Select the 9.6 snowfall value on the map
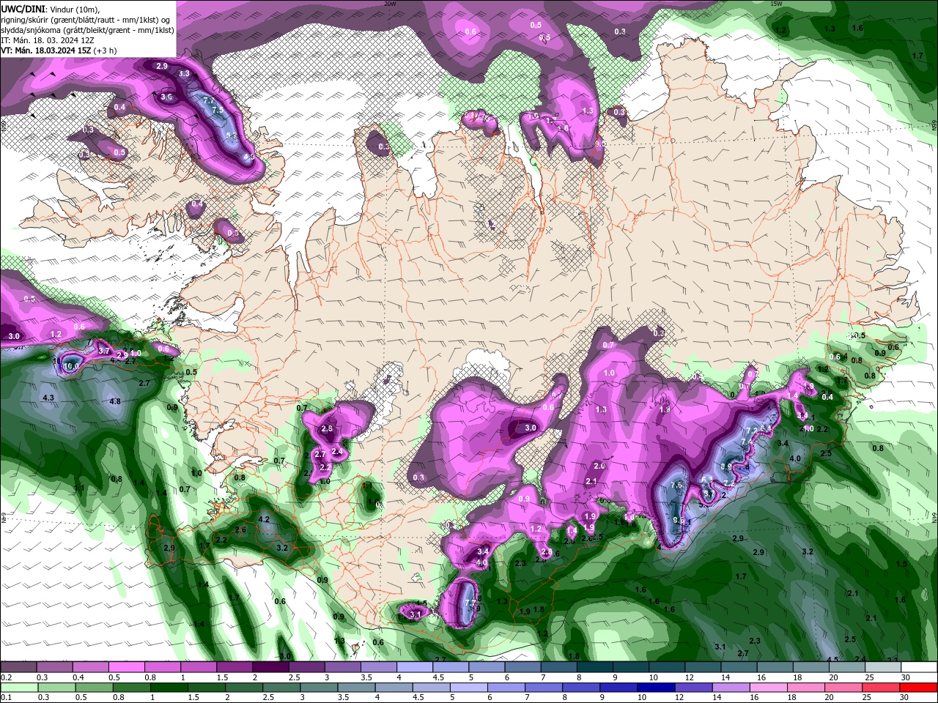 pyautogui.click(x=679, y=521)
